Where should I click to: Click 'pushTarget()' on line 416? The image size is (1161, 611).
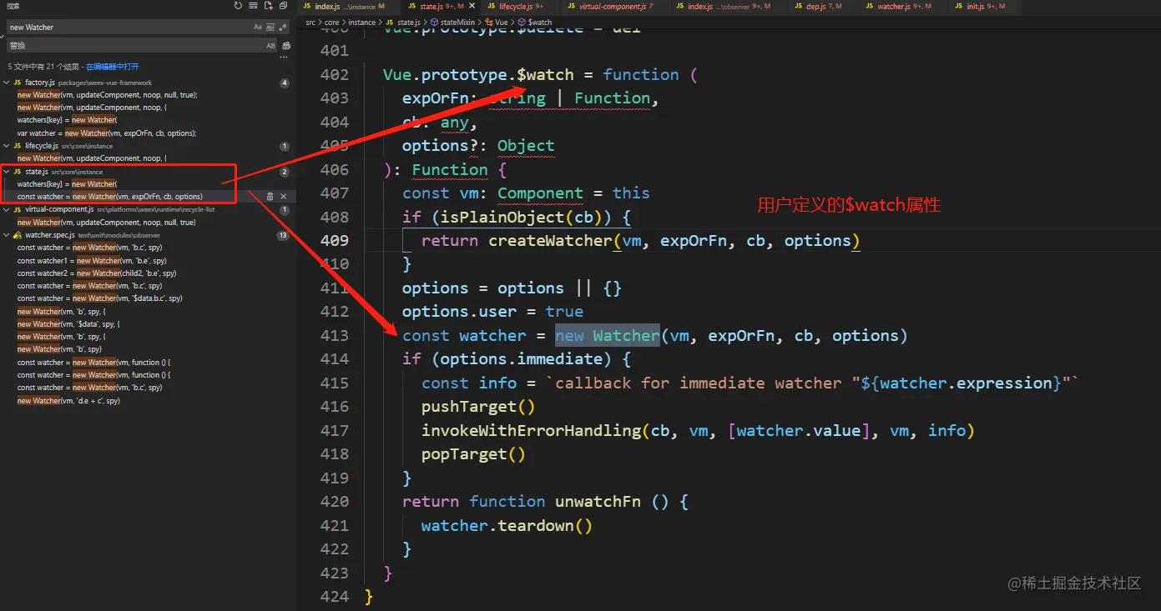[478, 406]
